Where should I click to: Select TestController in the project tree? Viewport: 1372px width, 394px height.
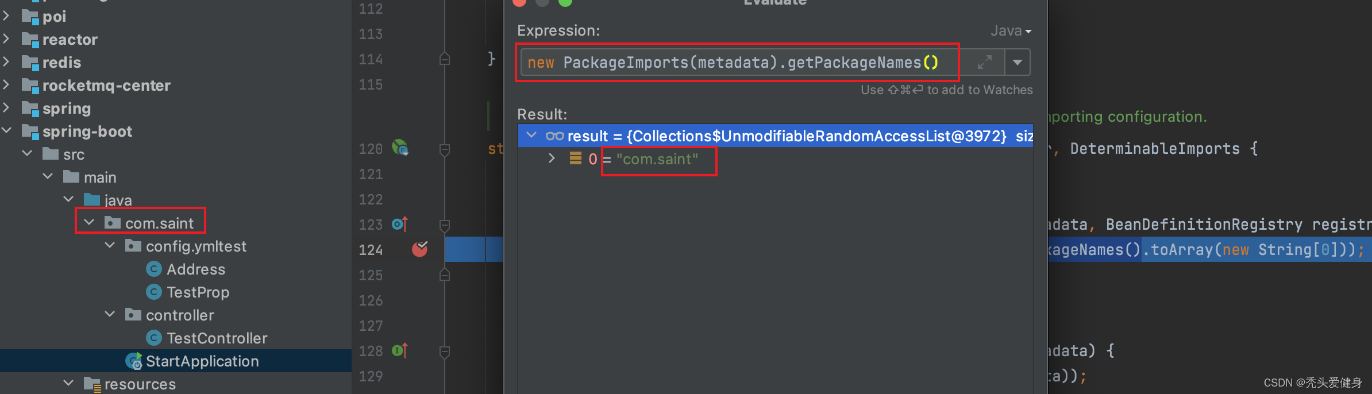[x=217, y=338]
